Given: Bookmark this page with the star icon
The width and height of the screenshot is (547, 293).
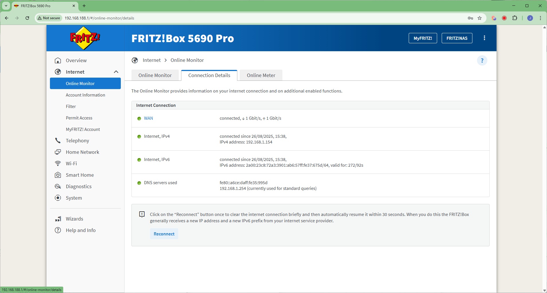Looking at the screenshot, I should [x=480, y=18].
